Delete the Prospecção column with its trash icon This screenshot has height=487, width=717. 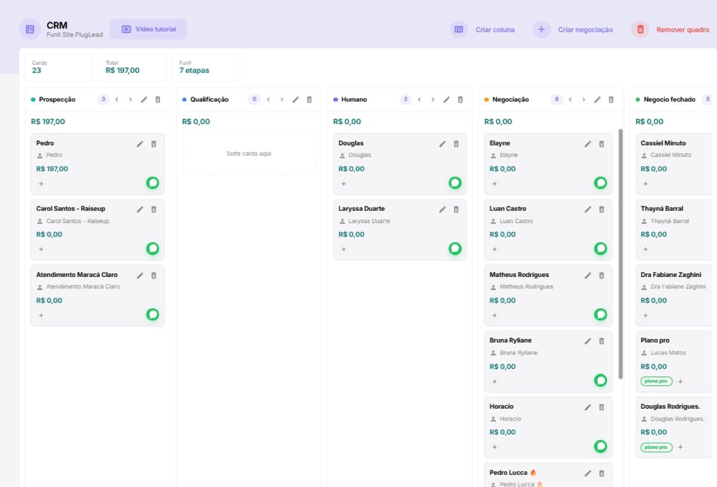point(158,100)
